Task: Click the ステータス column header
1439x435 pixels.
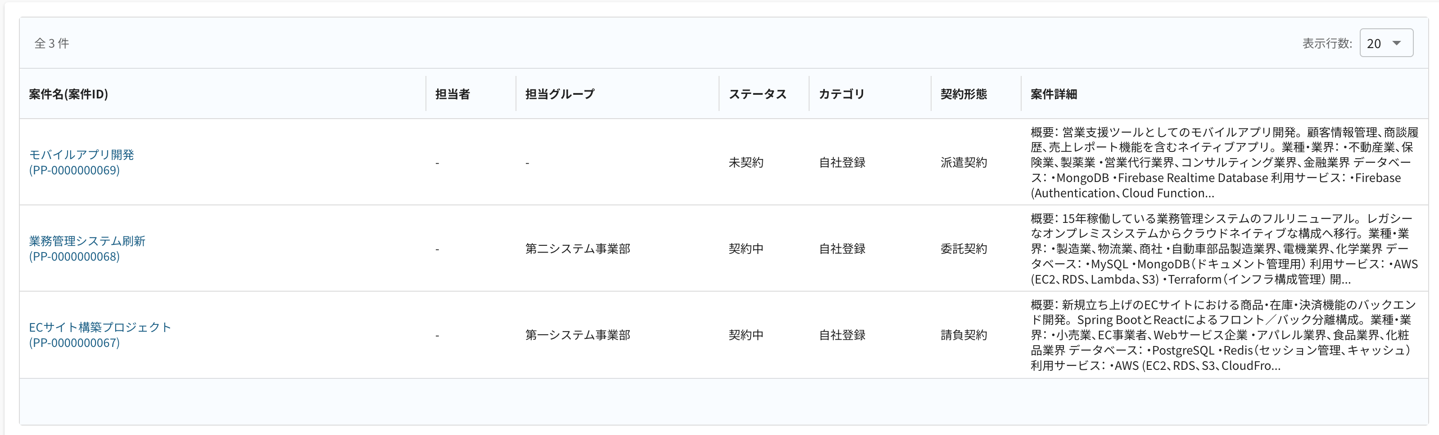Action: click(x=757, y=93)
